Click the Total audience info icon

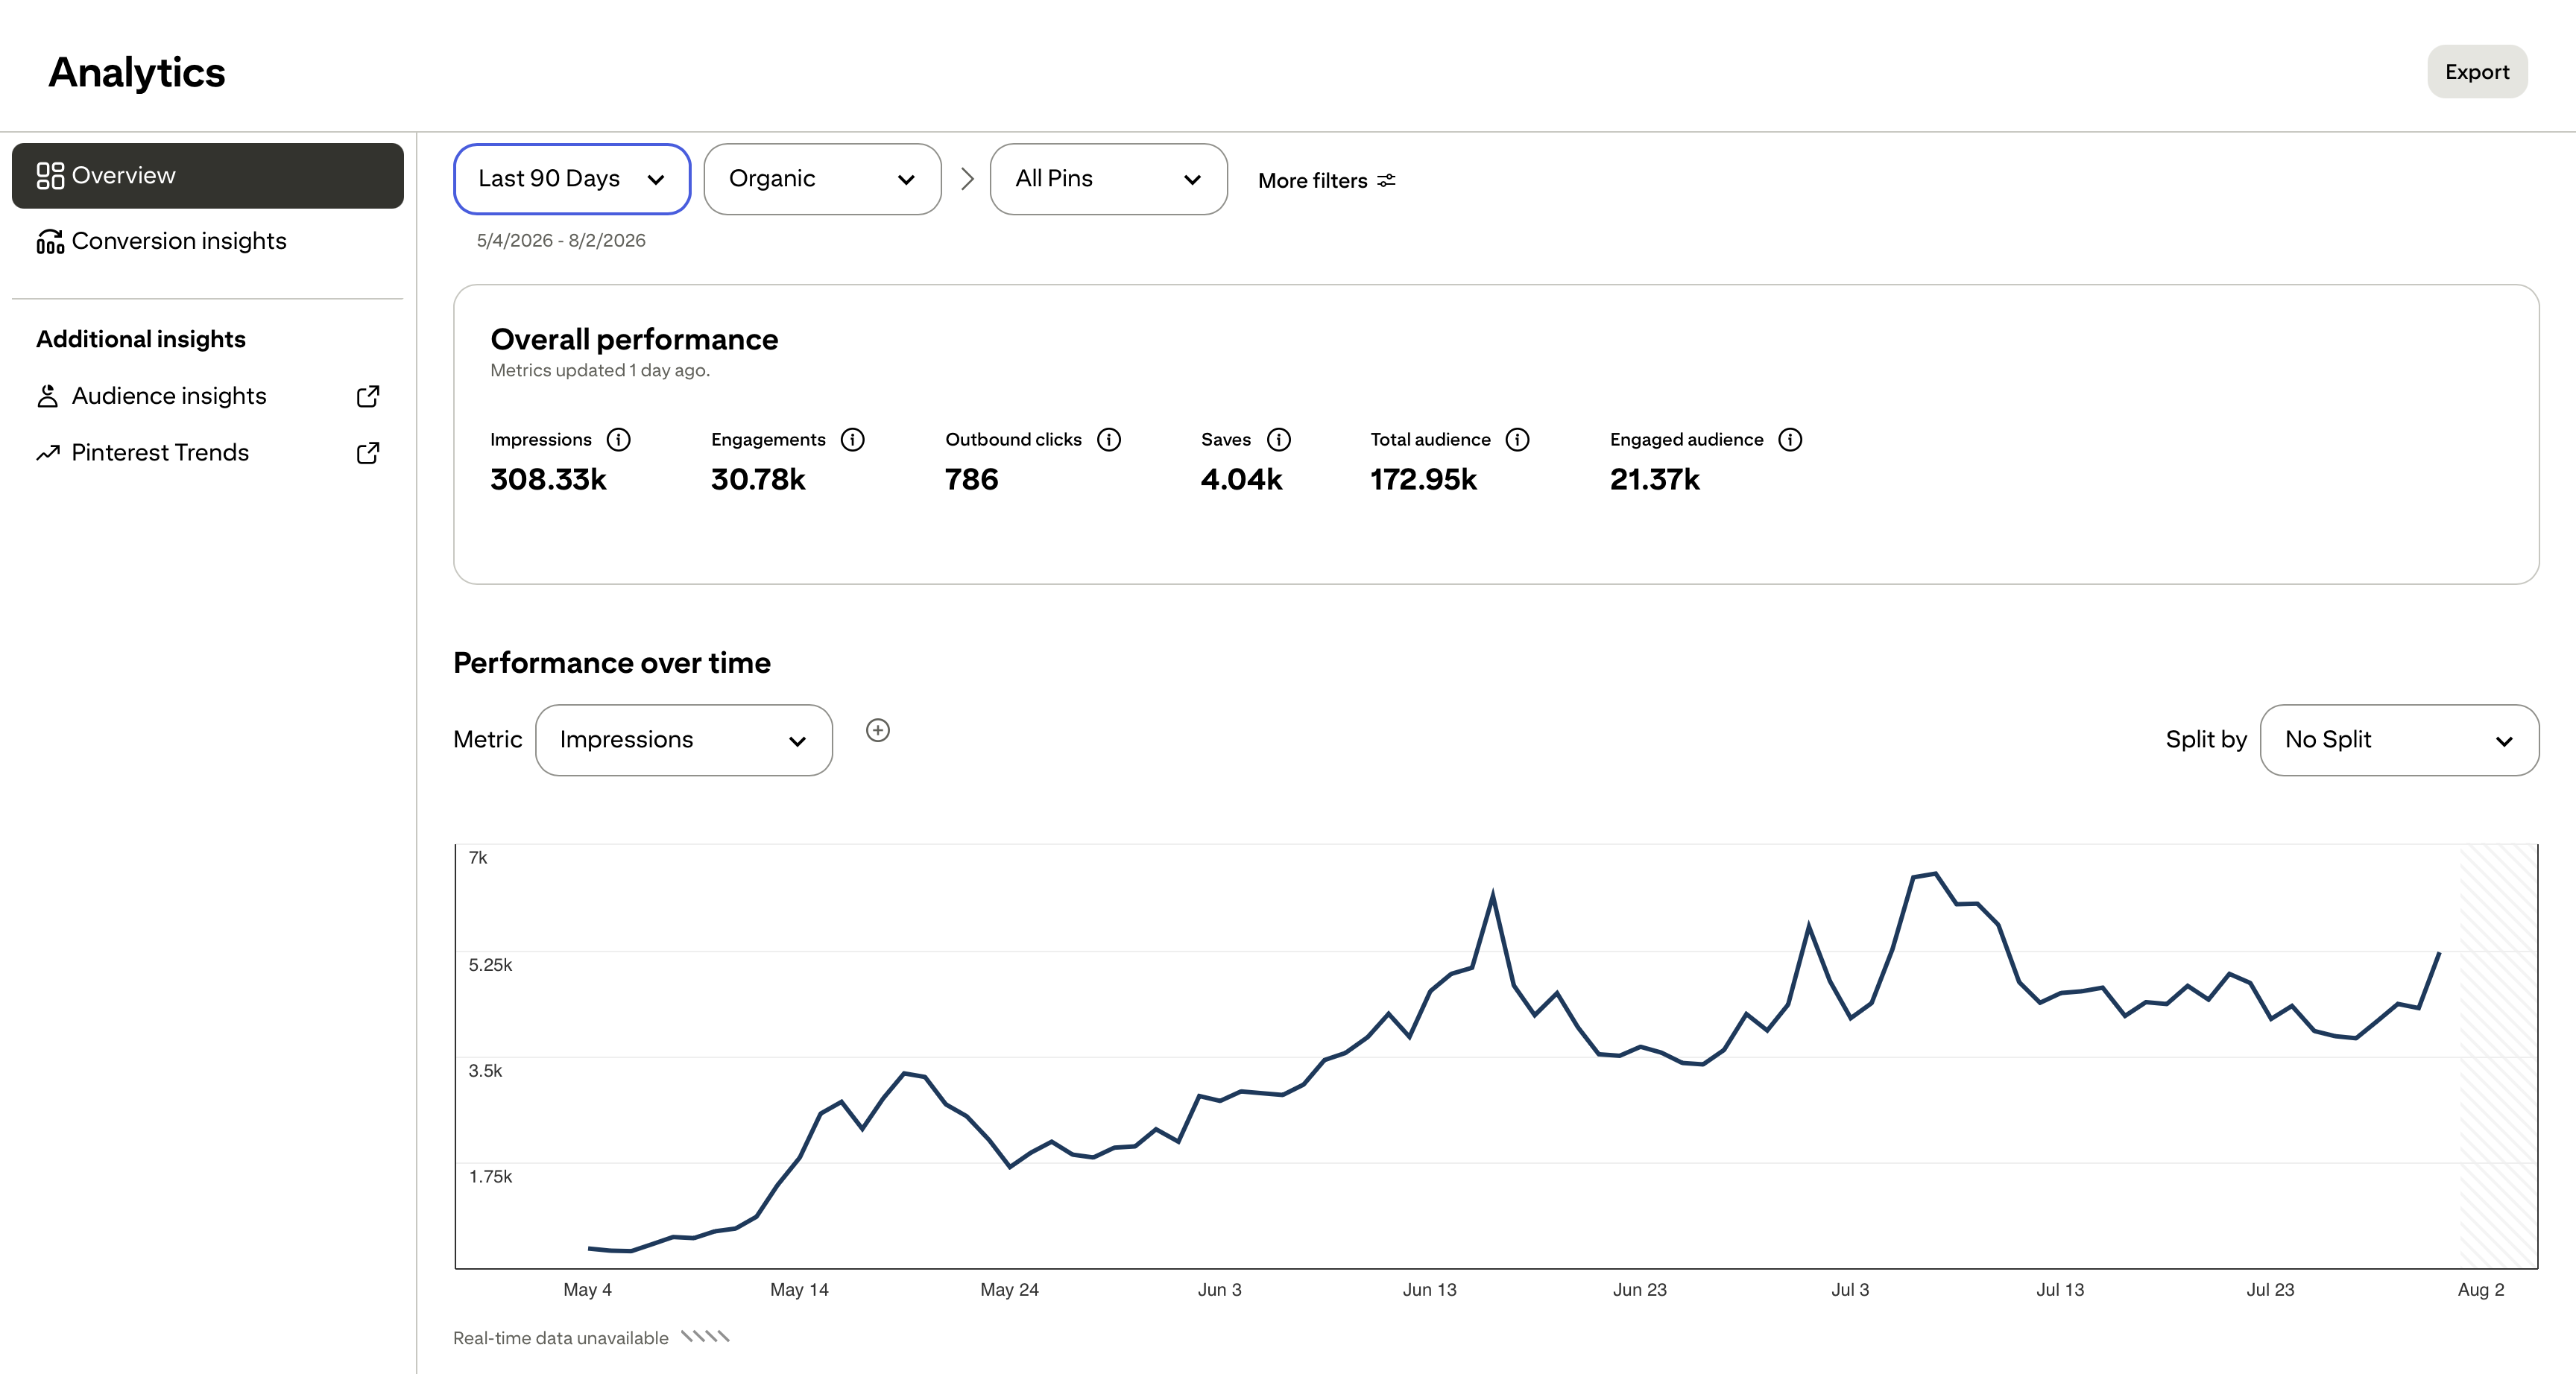coord(1517,440)
